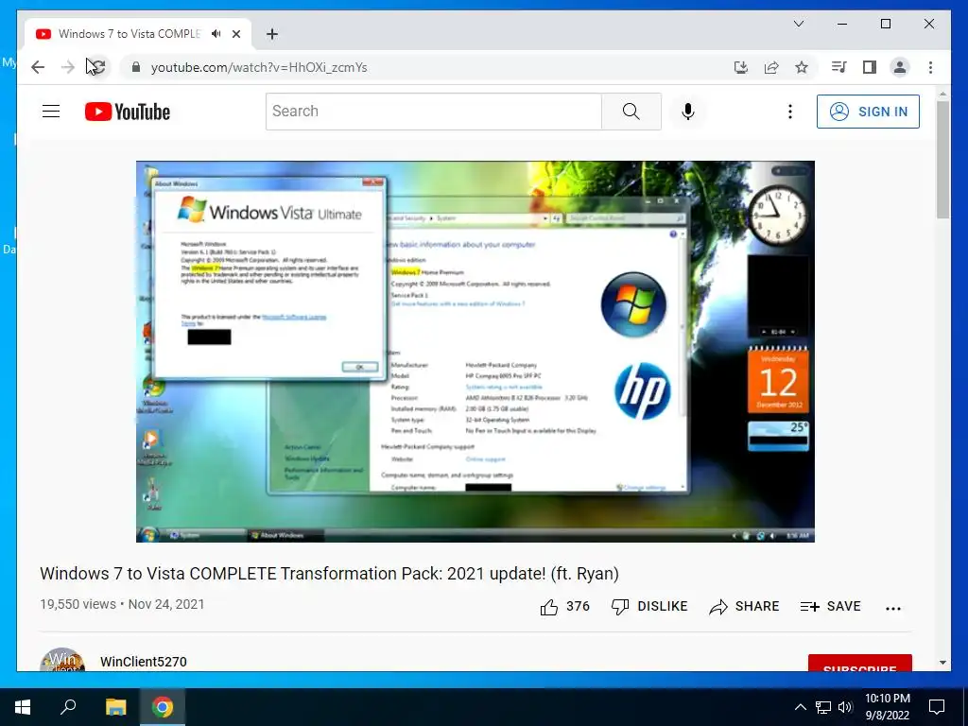Click the Chrome taskbar icon
Viewport: 968px width, 726px height.
click(x=163, y=707)
